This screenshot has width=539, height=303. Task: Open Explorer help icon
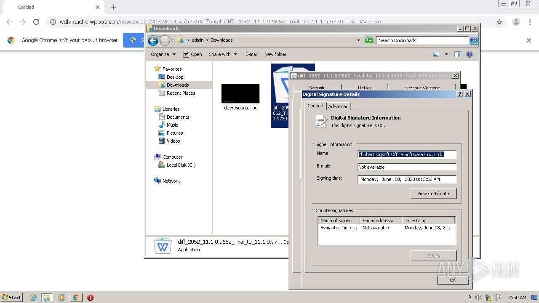pos(470,54)
